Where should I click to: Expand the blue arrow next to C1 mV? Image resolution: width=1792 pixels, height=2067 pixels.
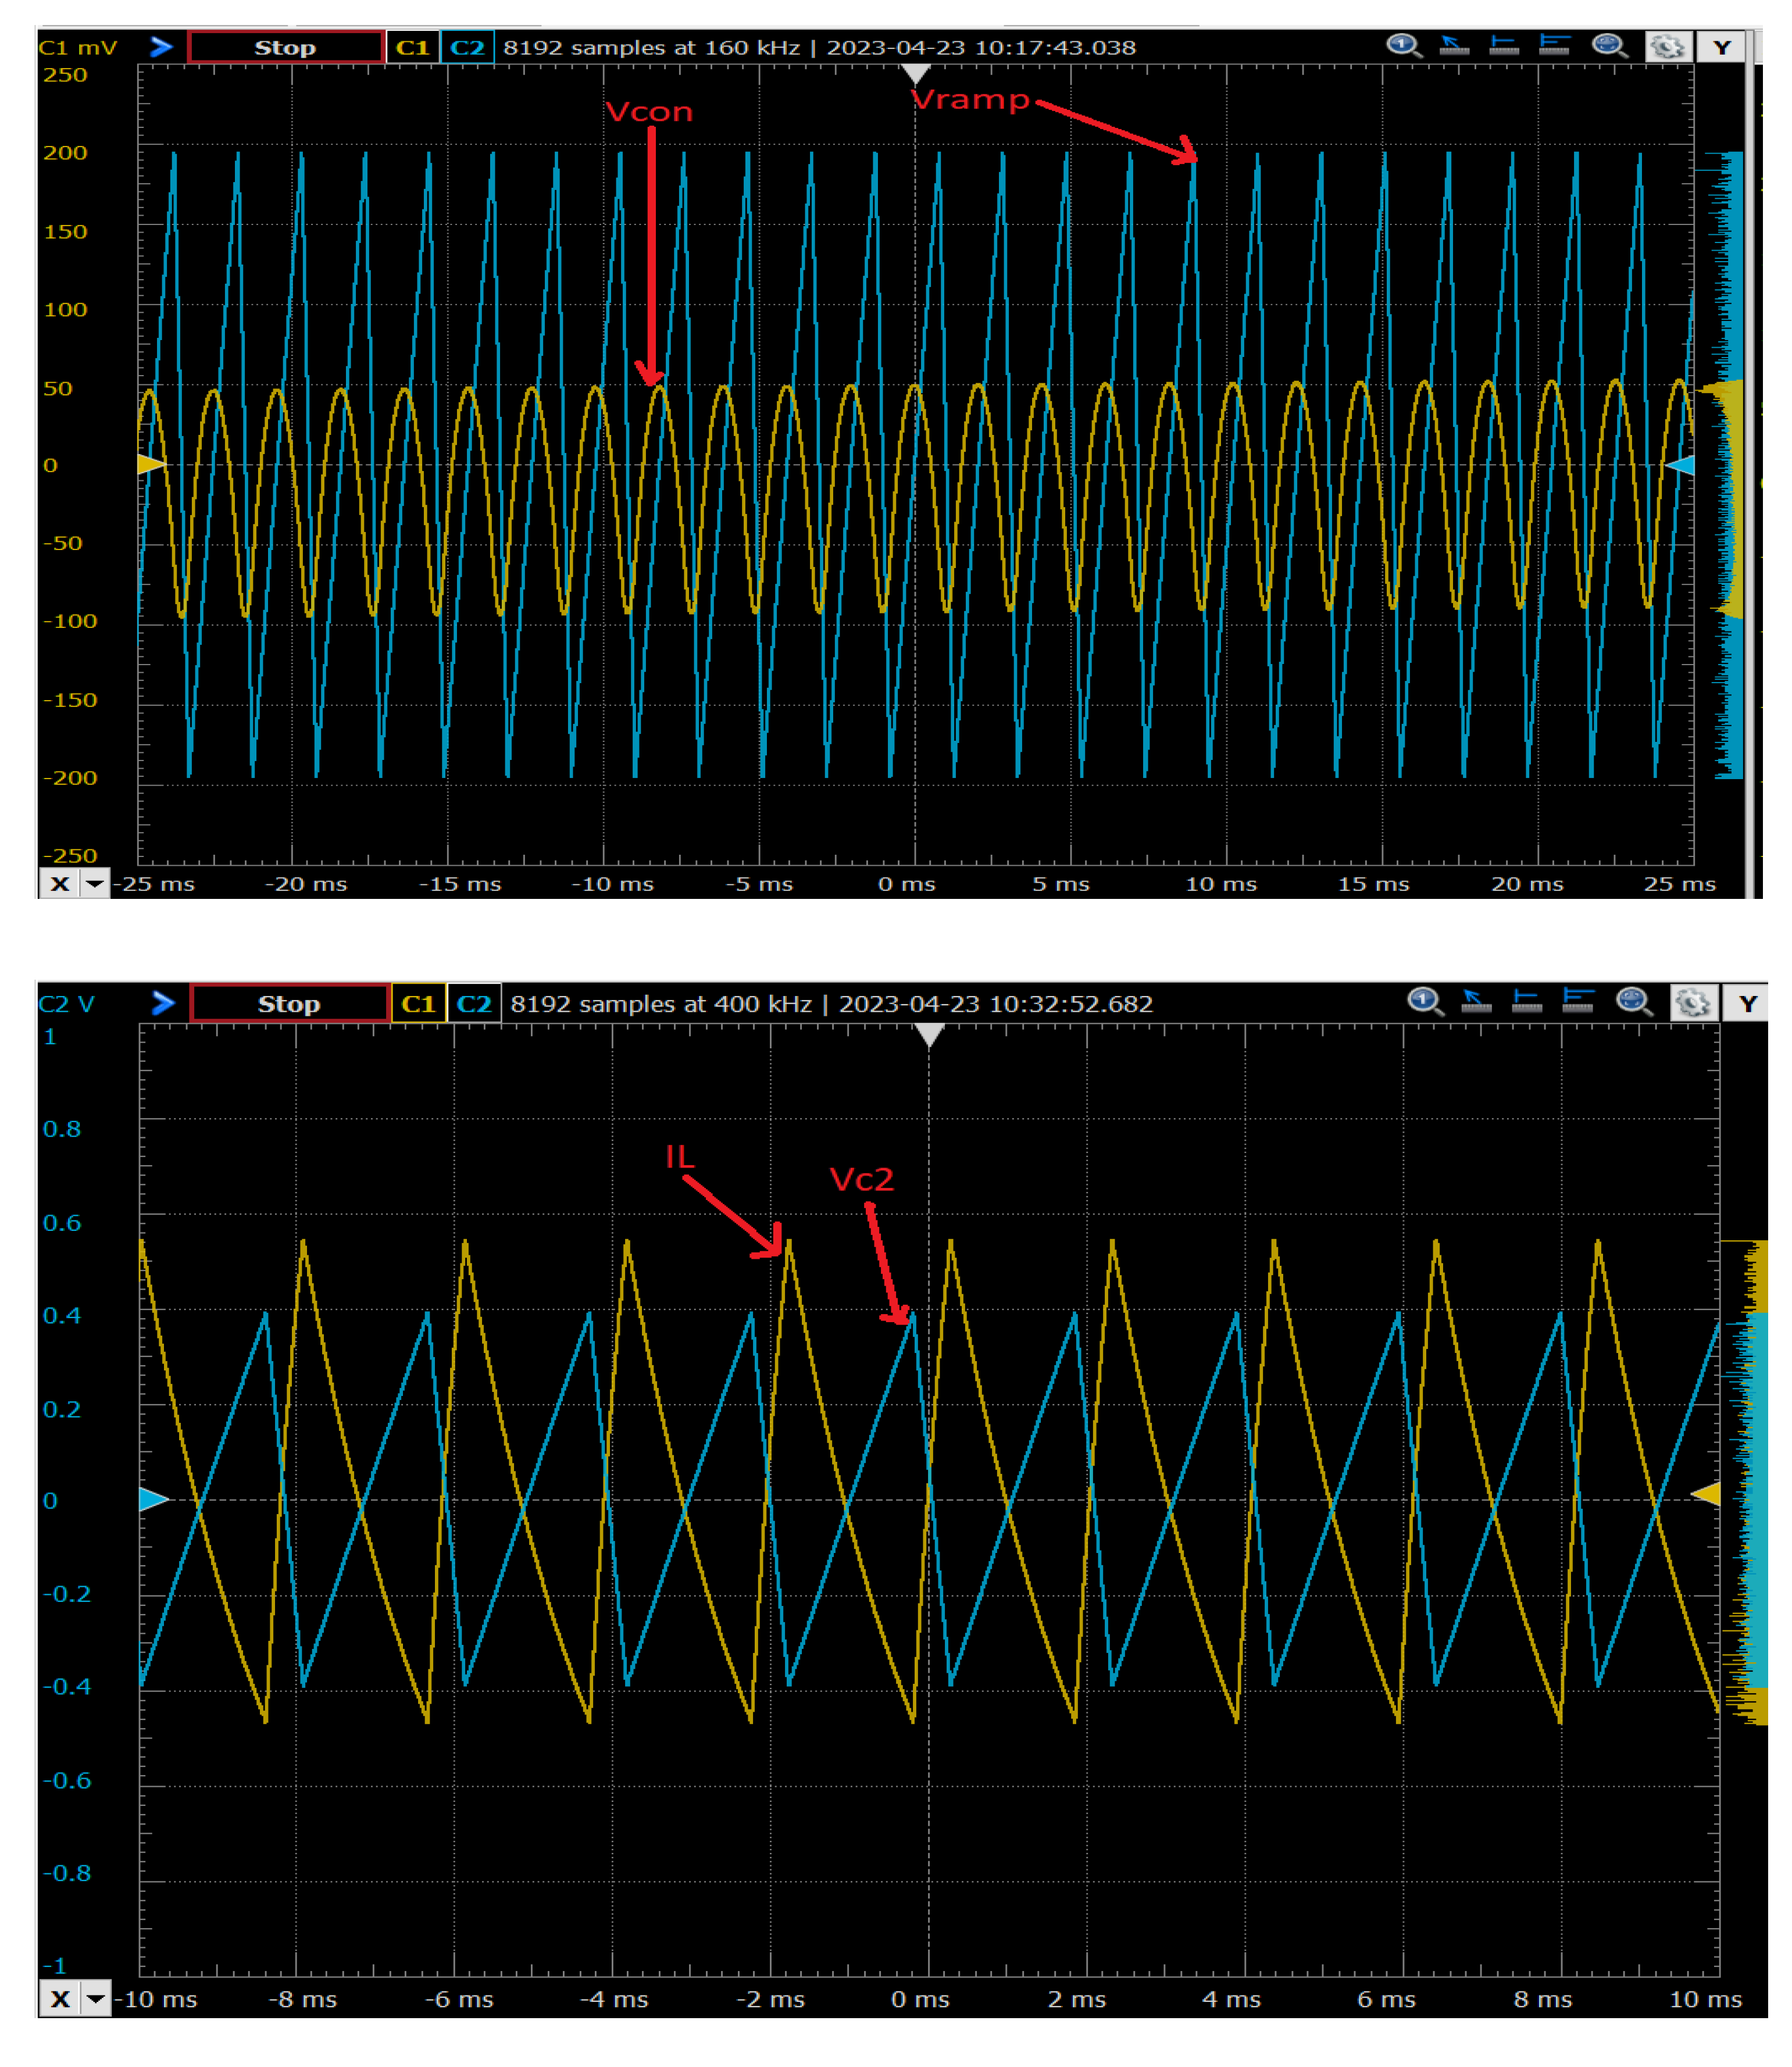point(161,47)
